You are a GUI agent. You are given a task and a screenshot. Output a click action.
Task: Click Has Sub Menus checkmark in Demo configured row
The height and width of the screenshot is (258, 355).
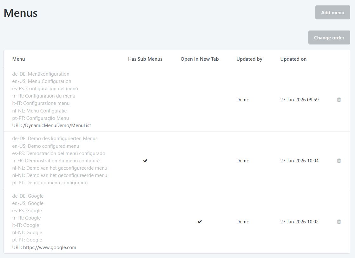coord(145,160)
